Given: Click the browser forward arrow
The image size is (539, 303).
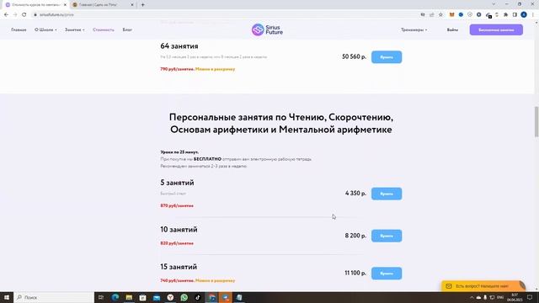Looking at the screenshot, I should 15,15.
